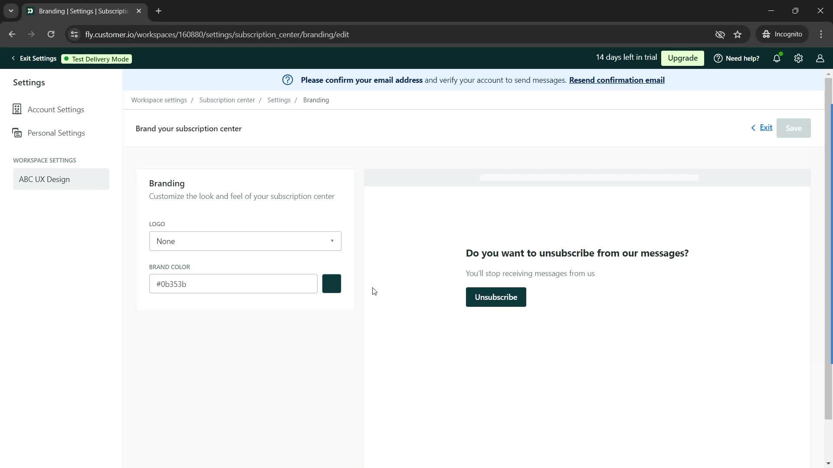The height and width of the screenshot is (468, 833).
Task: Expand the Settings breadcrumb link
Action: point(279,100)
